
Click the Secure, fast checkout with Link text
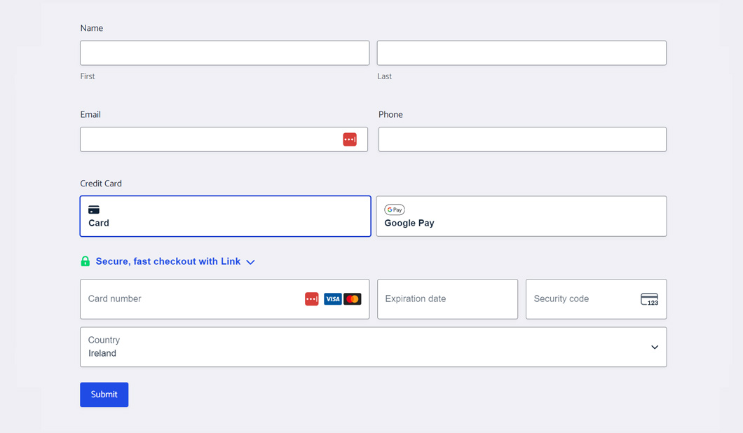(x=168, y=261)
